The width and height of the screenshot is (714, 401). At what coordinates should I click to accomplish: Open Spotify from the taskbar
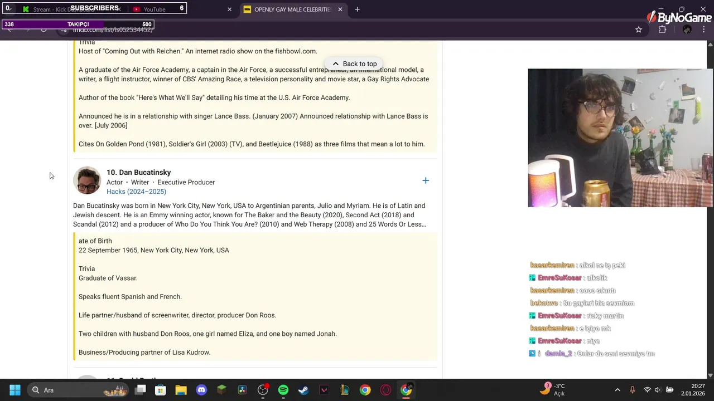tap(283, 390)
